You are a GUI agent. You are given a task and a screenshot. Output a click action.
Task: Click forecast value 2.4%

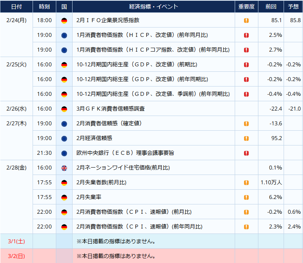coord(294,227)
